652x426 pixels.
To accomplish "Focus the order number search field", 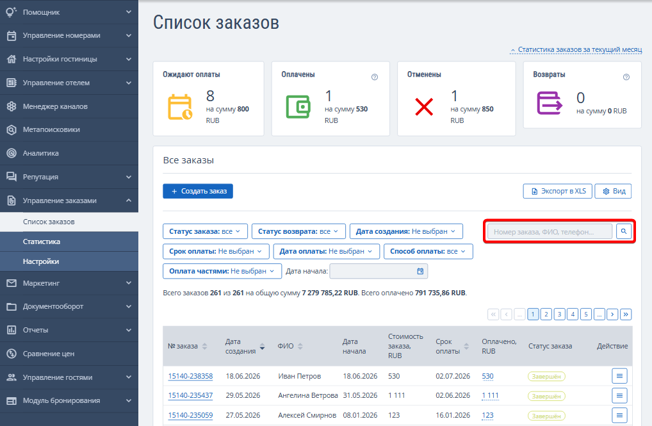I will [x=550, y=232].
